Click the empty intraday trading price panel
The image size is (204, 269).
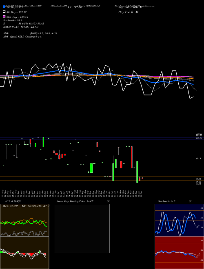tap(82, 228)
